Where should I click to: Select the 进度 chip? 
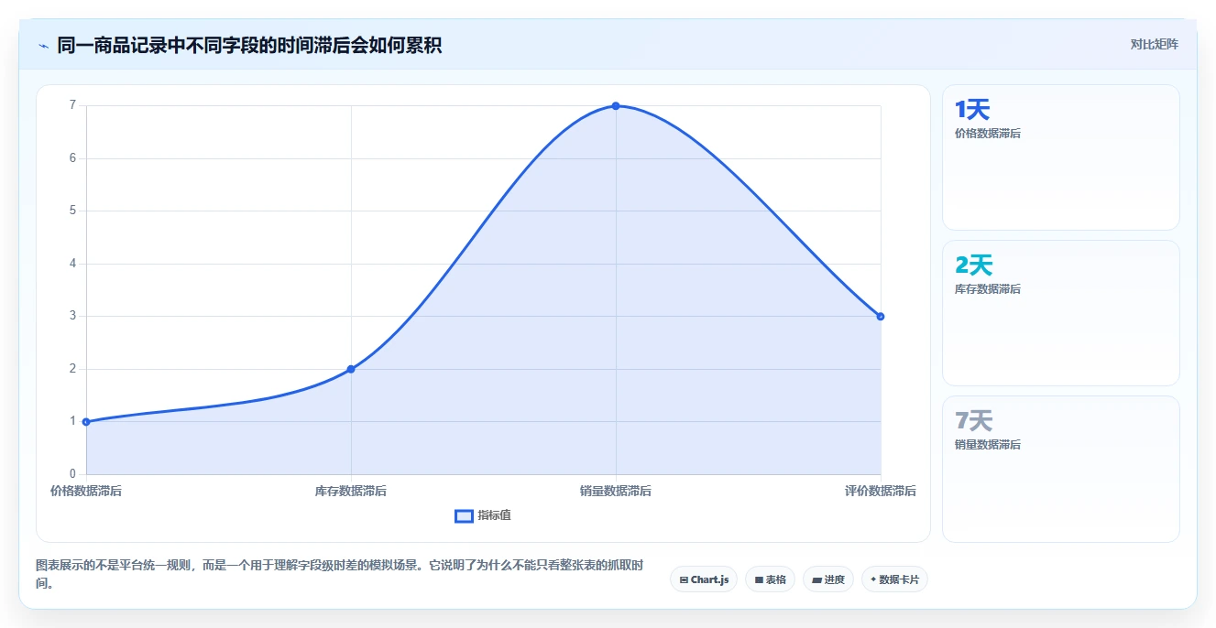[x=827, y=579]
